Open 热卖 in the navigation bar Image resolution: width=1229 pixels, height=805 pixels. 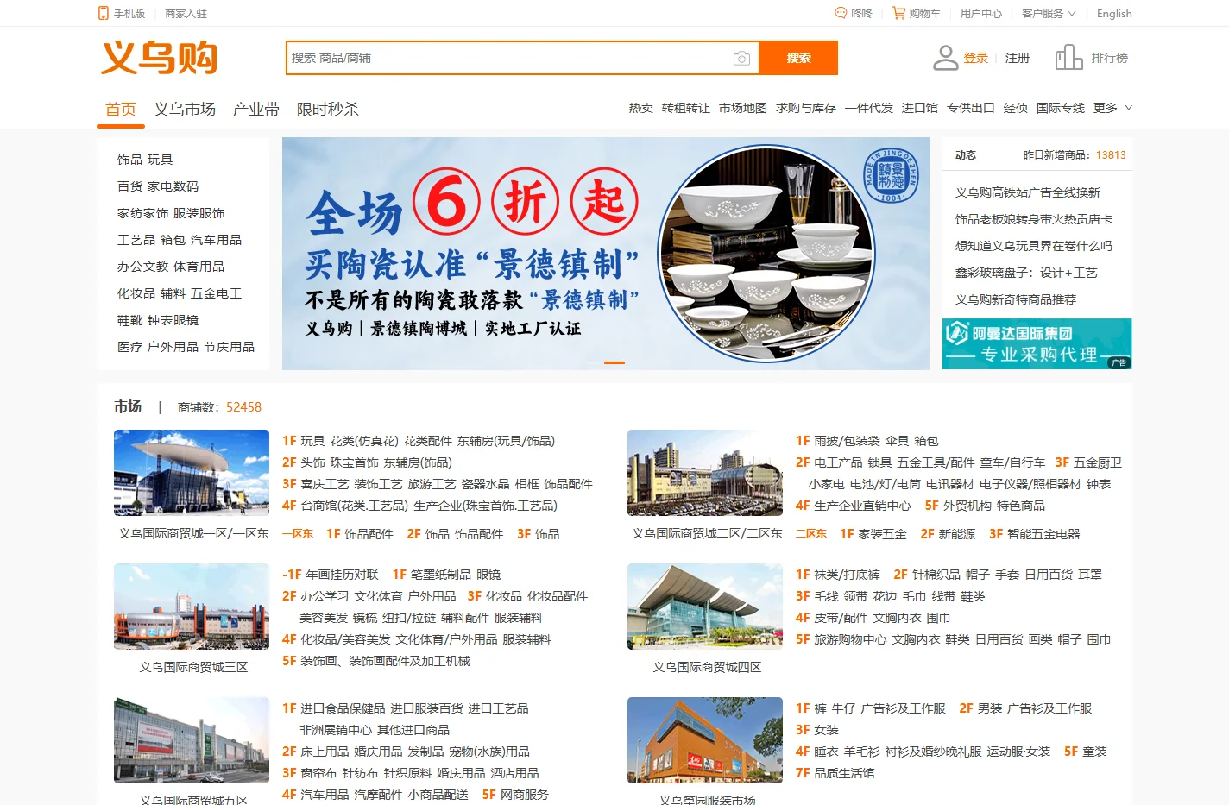(x=641, y=108)
